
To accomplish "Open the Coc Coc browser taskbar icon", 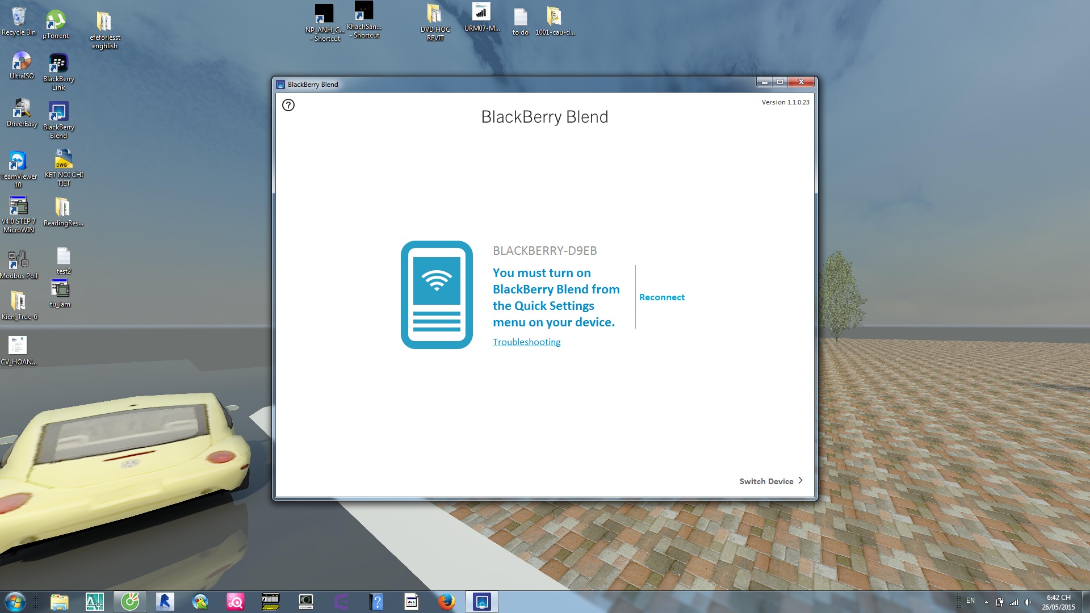I will tap(129, 602).
